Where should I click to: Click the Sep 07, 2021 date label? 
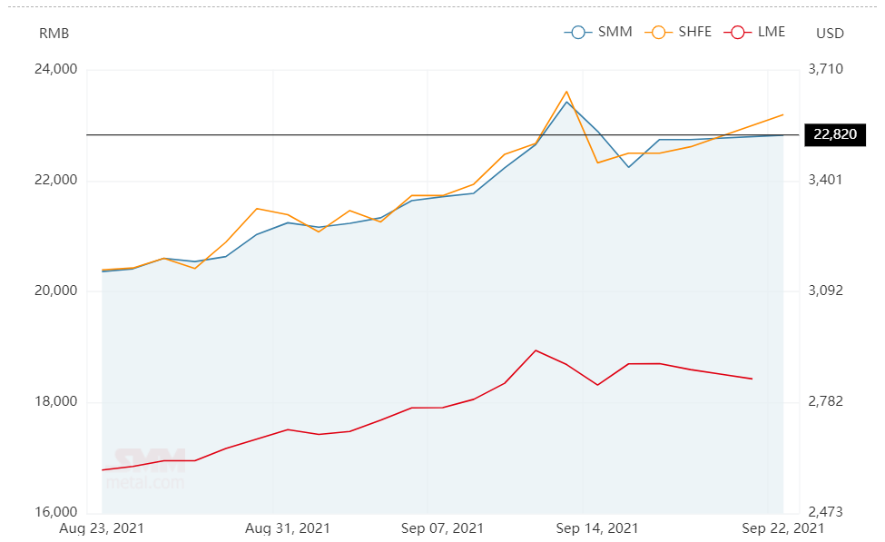tap(442, 528)
